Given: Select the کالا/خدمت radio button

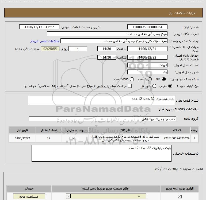Looking at the screenshot, I should point(132,79).
